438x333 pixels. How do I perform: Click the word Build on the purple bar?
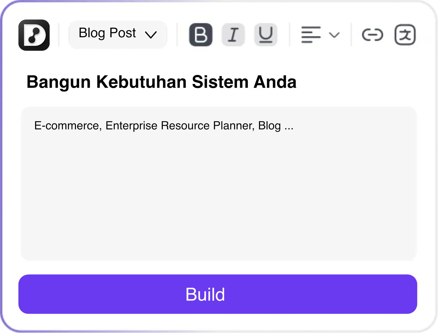[x=205, y=294]
